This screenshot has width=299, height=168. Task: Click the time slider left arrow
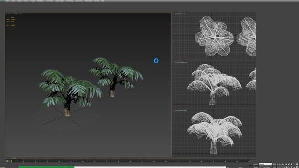tap(6, 158)
